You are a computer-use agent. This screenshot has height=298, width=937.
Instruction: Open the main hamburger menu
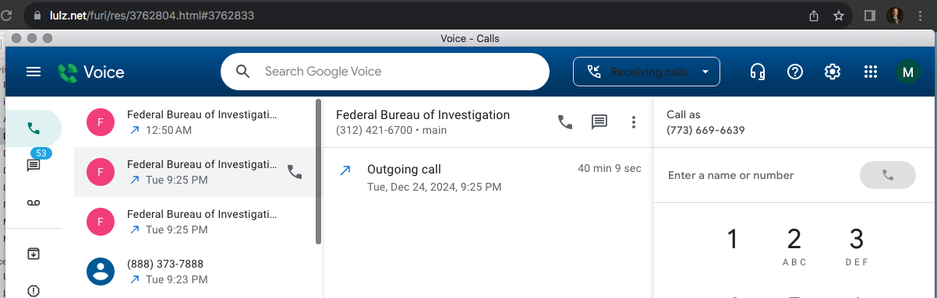[x=34, y=72]
